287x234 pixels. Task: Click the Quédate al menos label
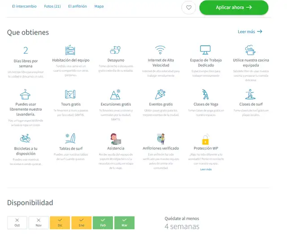pos(182,219)
